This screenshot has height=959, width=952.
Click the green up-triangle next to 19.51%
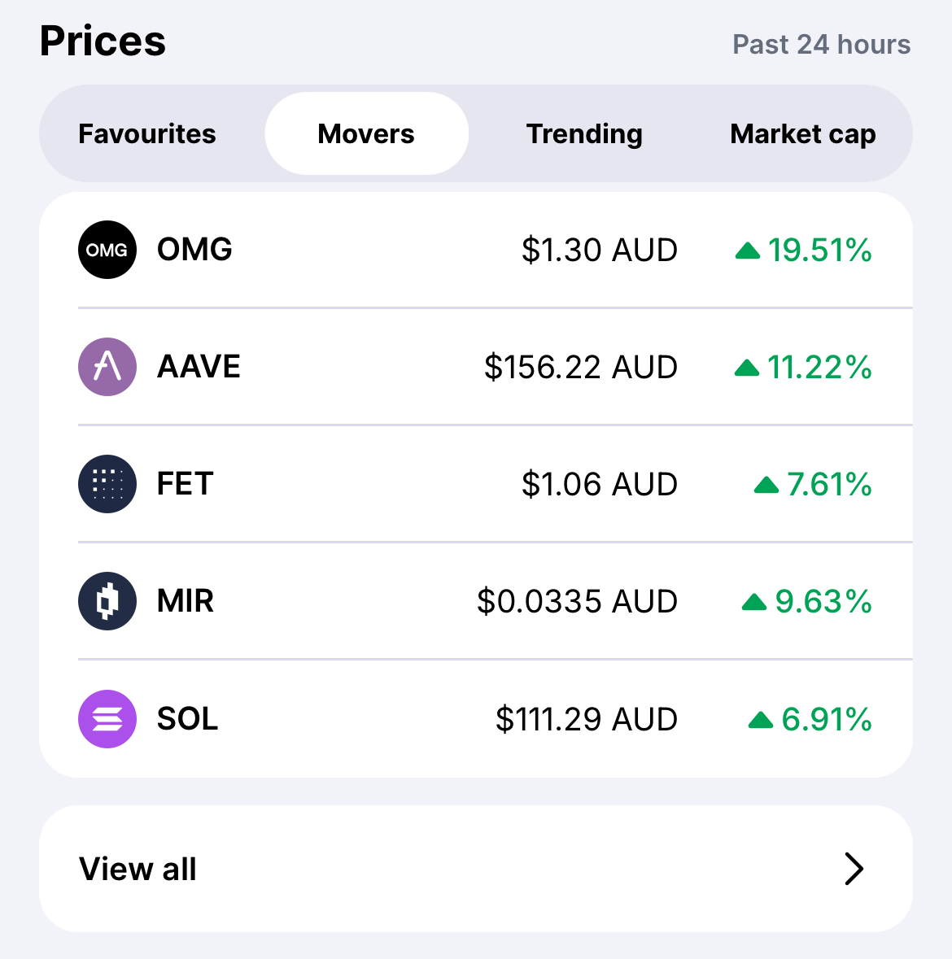[748, 251]
